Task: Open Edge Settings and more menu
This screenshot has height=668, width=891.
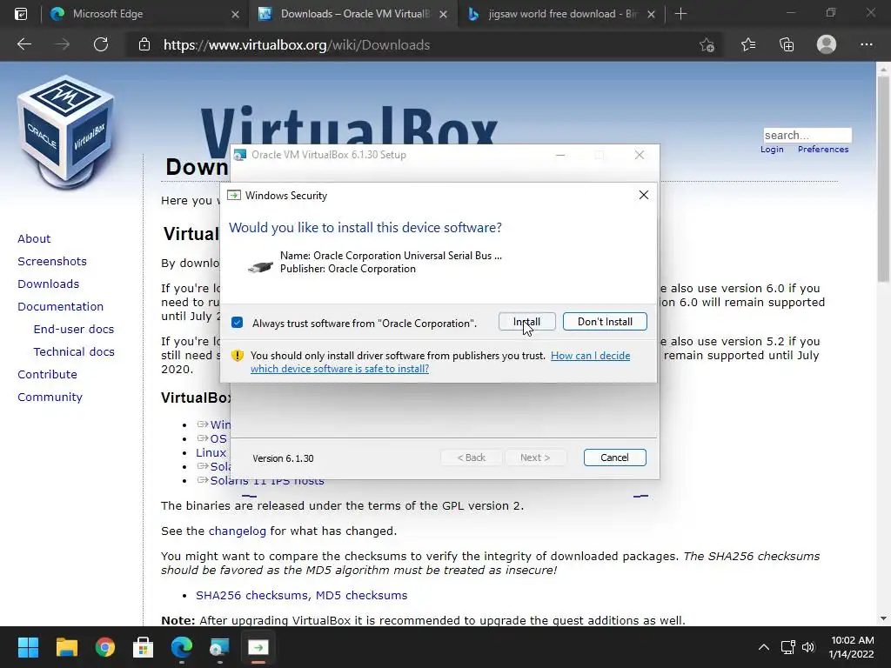Action: click(866, 44)
